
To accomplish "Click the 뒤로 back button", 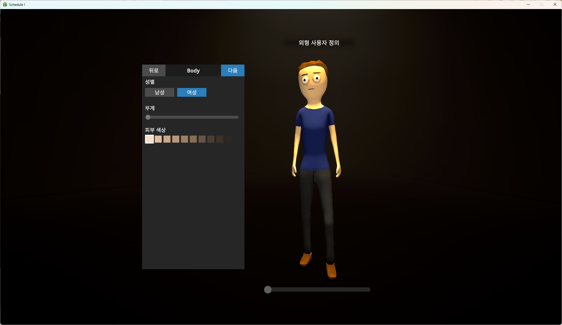I will [x=154, y=70].
